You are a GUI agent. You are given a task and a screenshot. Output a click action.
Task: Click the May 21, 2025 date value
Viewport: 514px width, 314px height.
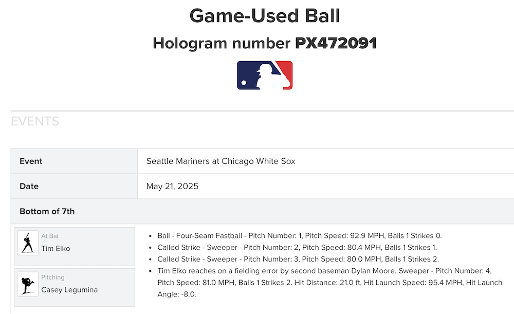(x=172, y=186)
